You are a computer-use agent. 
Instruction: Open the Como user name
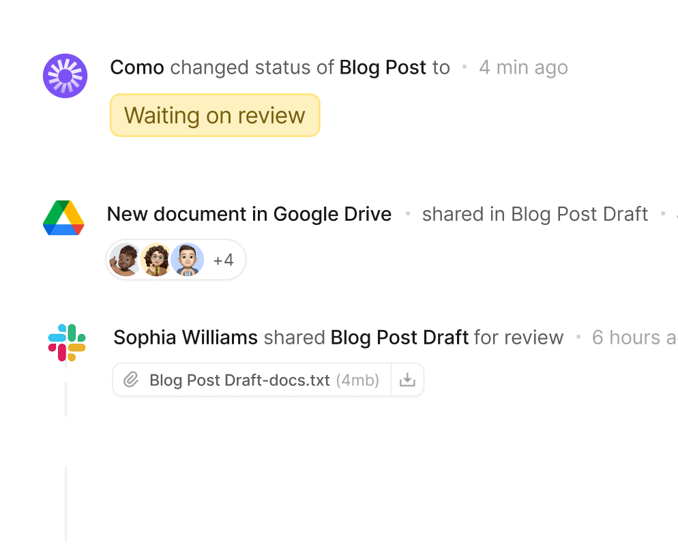coord(137,67)
